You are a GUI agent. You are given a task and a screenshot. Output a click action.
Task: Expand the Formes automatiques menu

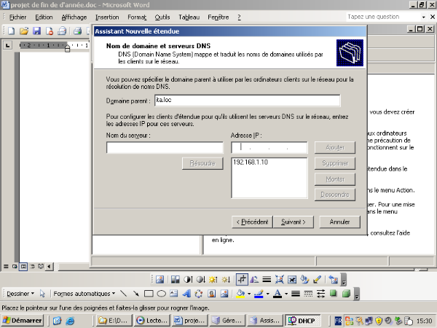[x=82, y=294]
